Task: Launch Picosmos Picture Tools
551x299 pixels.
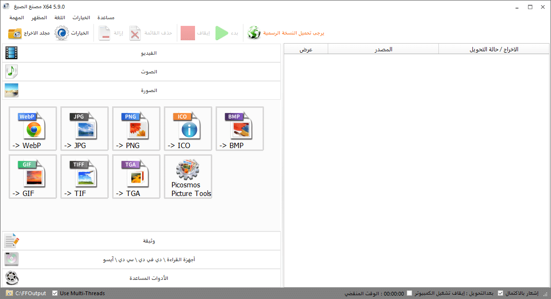Action: (x=188, y=176)
